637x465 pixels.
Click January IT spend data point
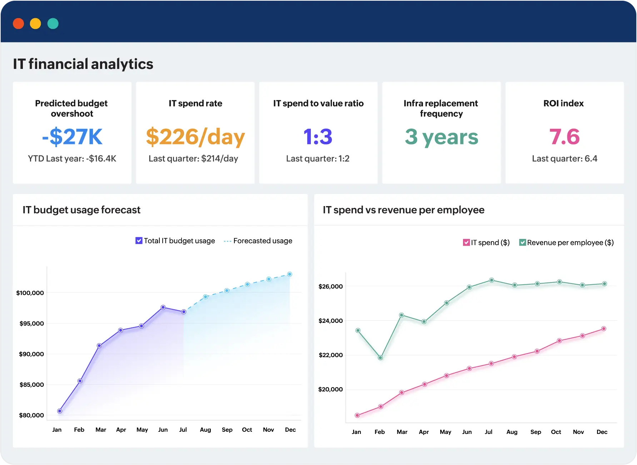coord(357,415)
